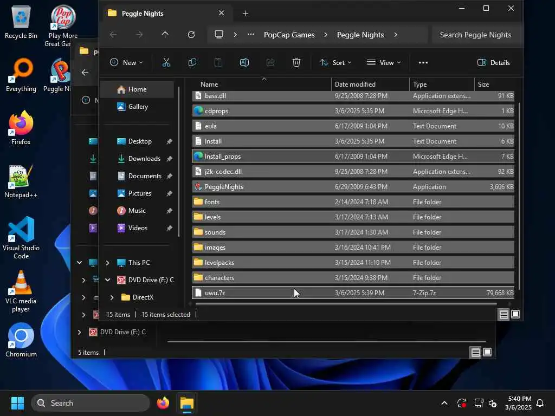Viewport: 555px width, 416px height.
Task: Navigate to PopCap Games in breadcrumb
Action: click(289, 35)
